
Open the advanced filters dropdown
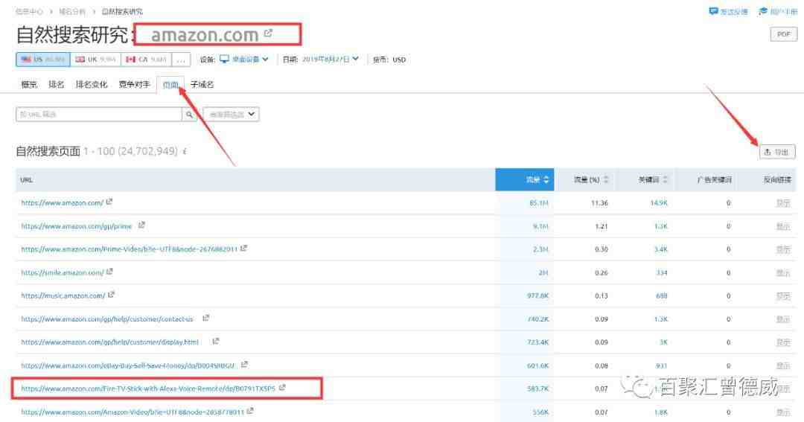(232, 115)
